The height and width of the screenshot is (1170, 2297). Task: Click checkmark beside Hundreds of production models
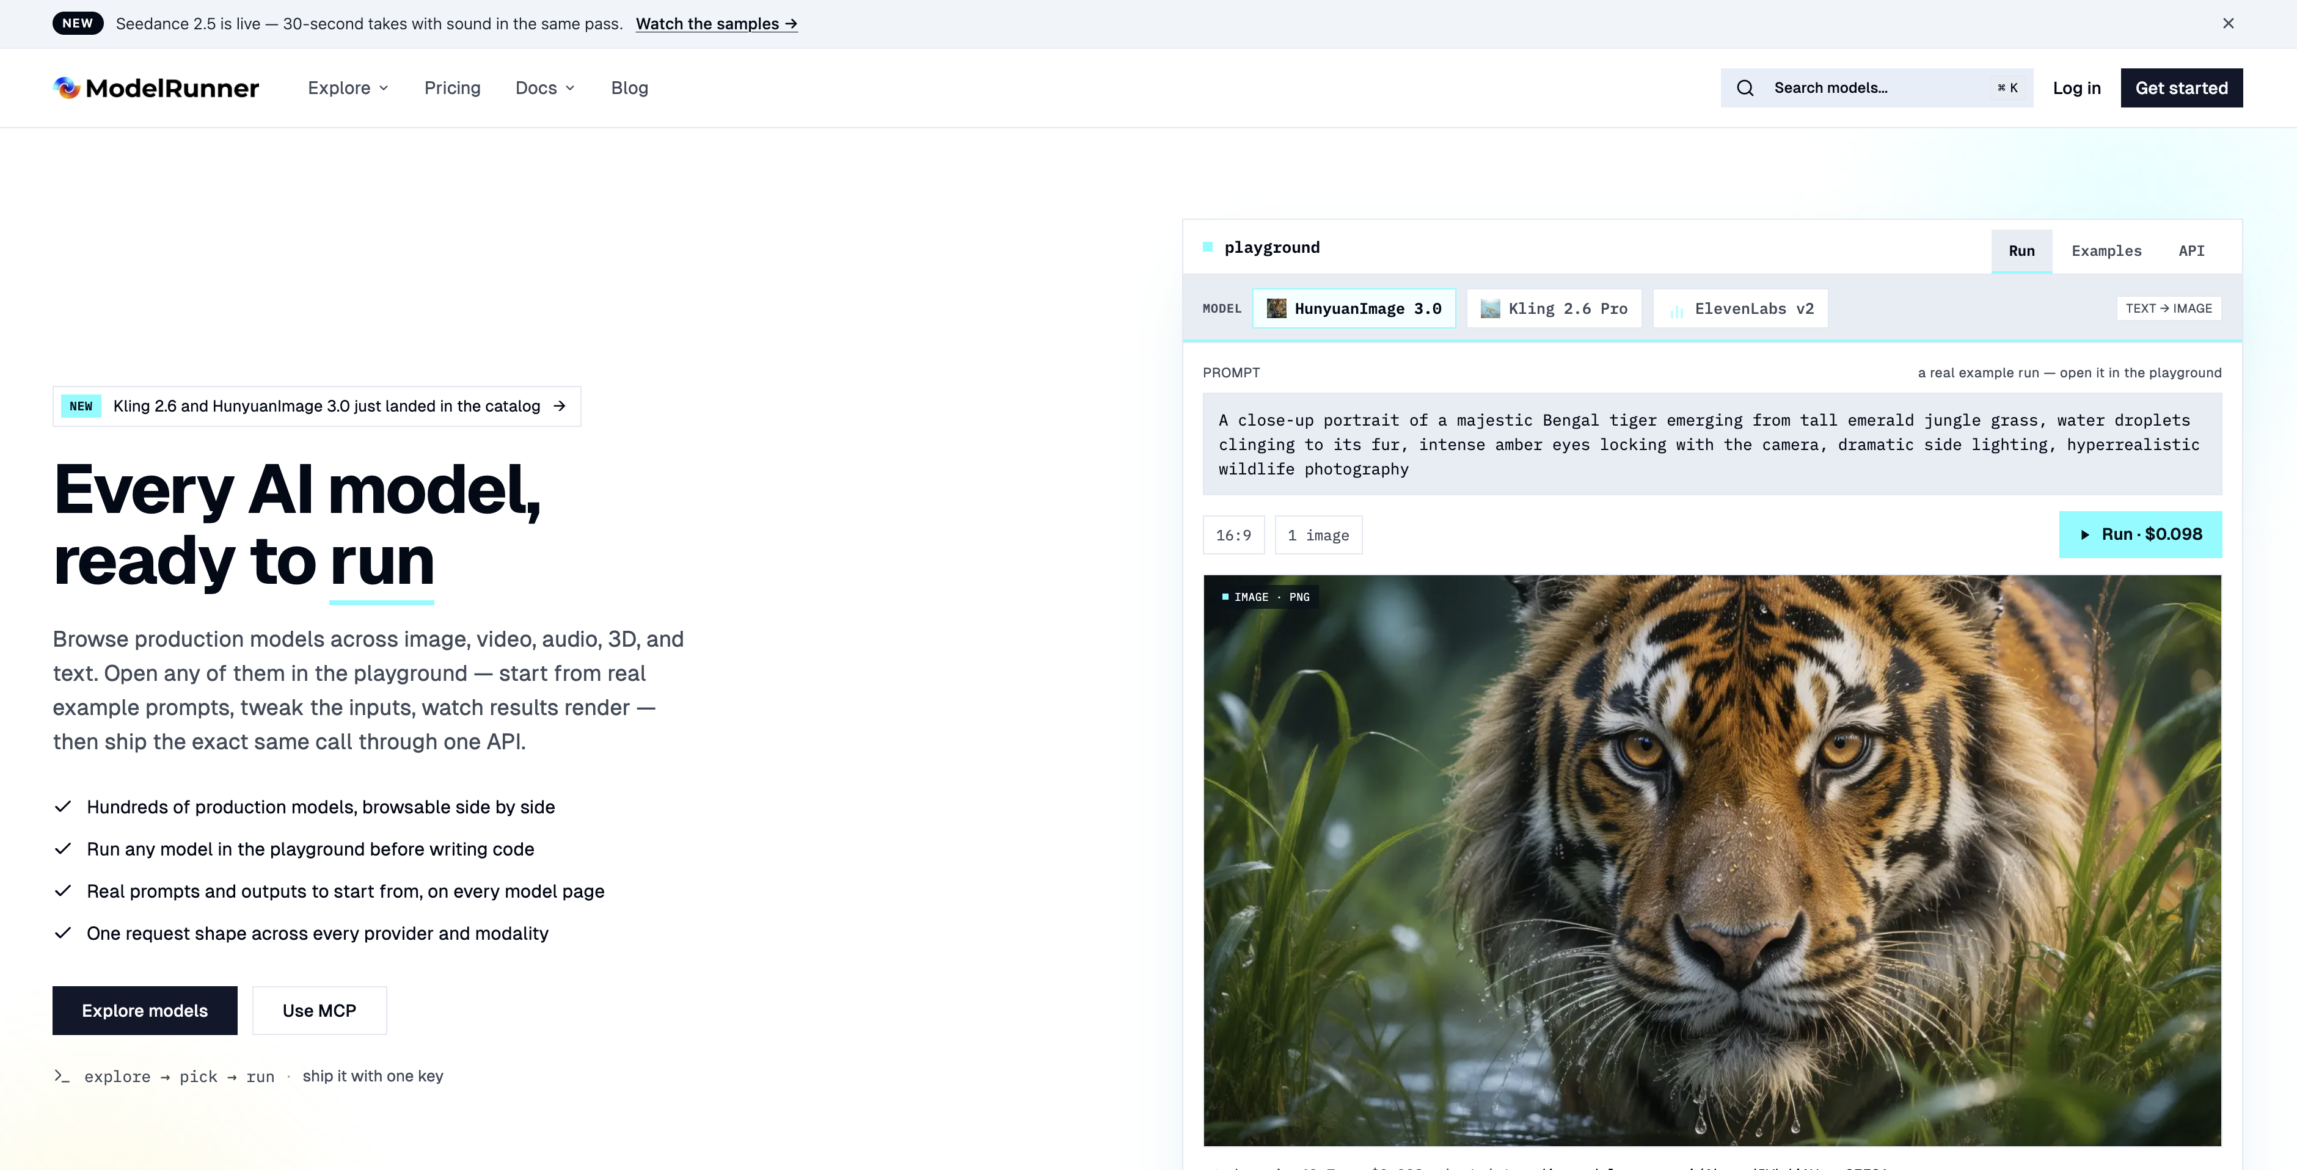point(62,807)
